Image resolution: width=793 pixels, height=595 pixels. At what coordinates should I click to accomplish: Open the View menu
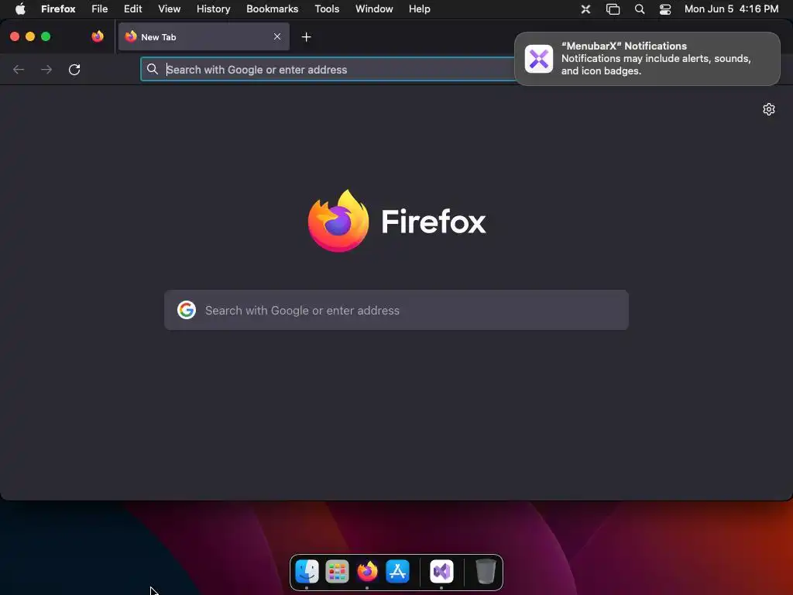(x=169, y=9)
